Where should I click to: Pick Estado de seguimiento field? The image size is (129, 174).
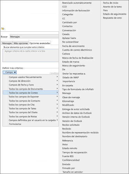tap(115, 14)
